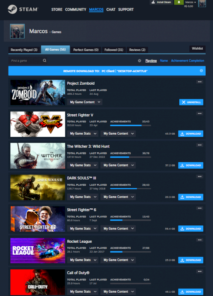The height and width of the screenshot is (296, 213).
Task: Switch to Recently Played (3) tab
Action: tap(24, 50)
